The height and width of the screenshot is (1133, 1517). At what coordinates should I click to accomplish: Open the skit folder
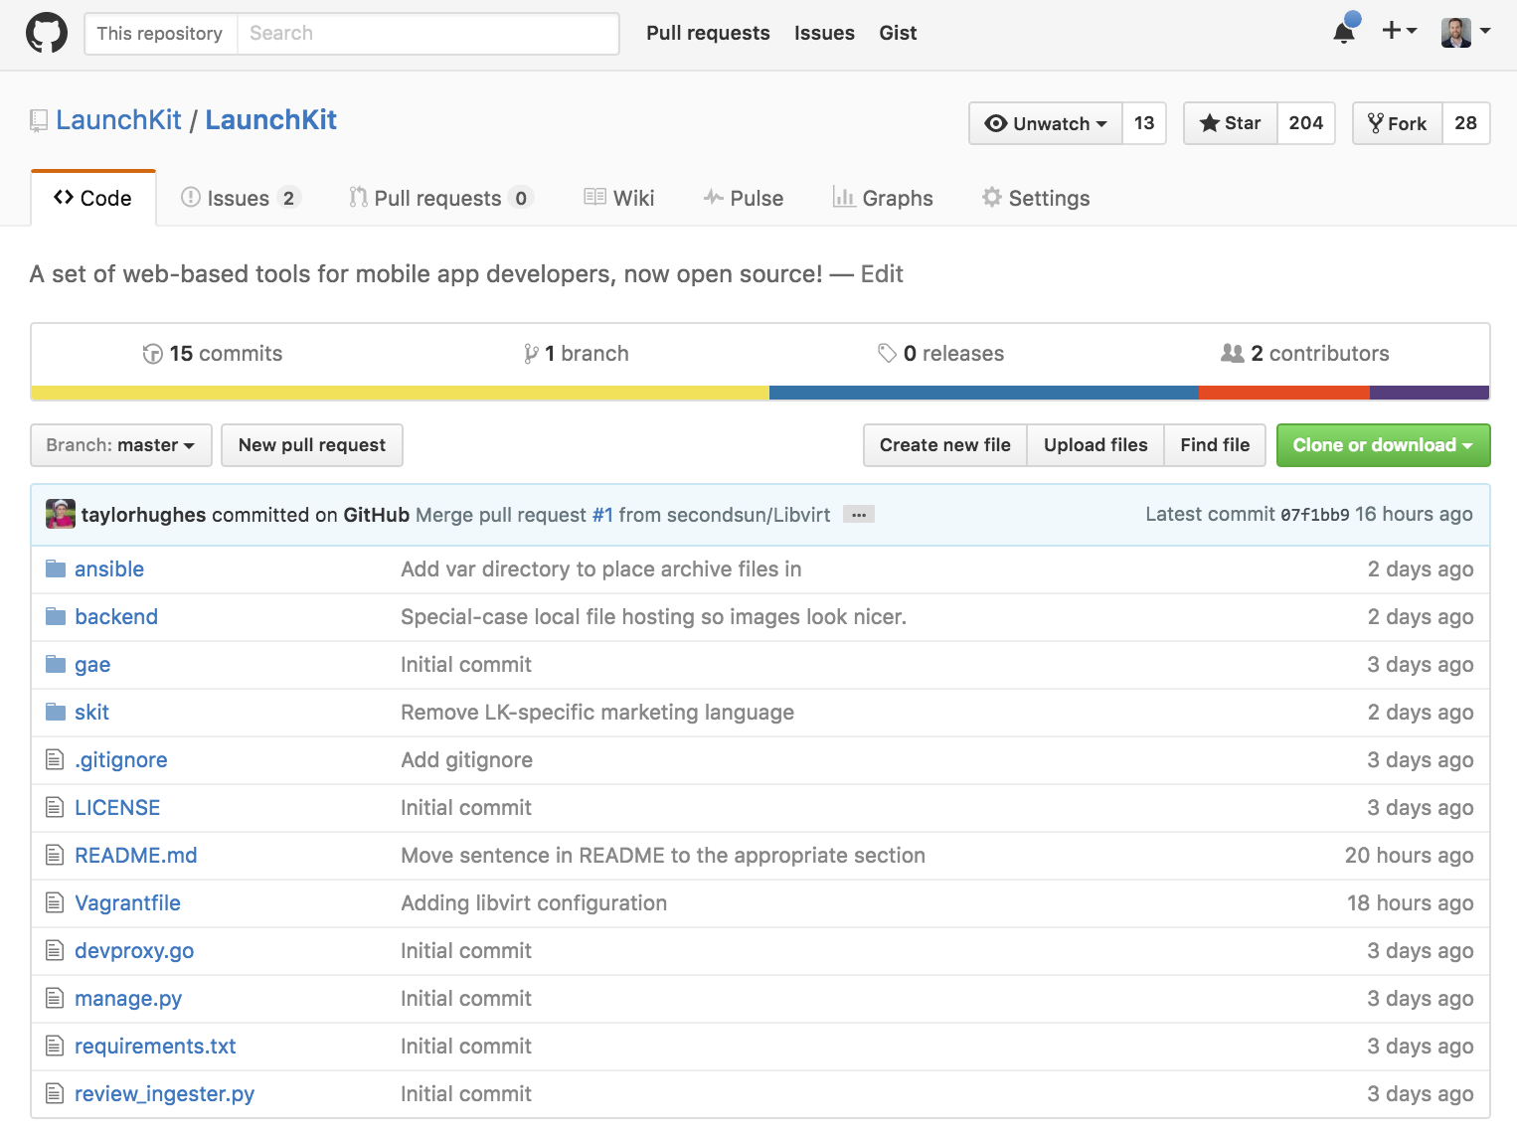pyautogui.click(x=91, y=713)
